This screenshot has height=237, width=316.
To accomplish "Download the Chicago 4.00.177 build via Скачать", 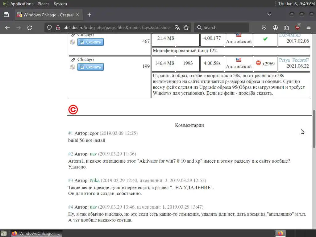I will coord(90,42).
